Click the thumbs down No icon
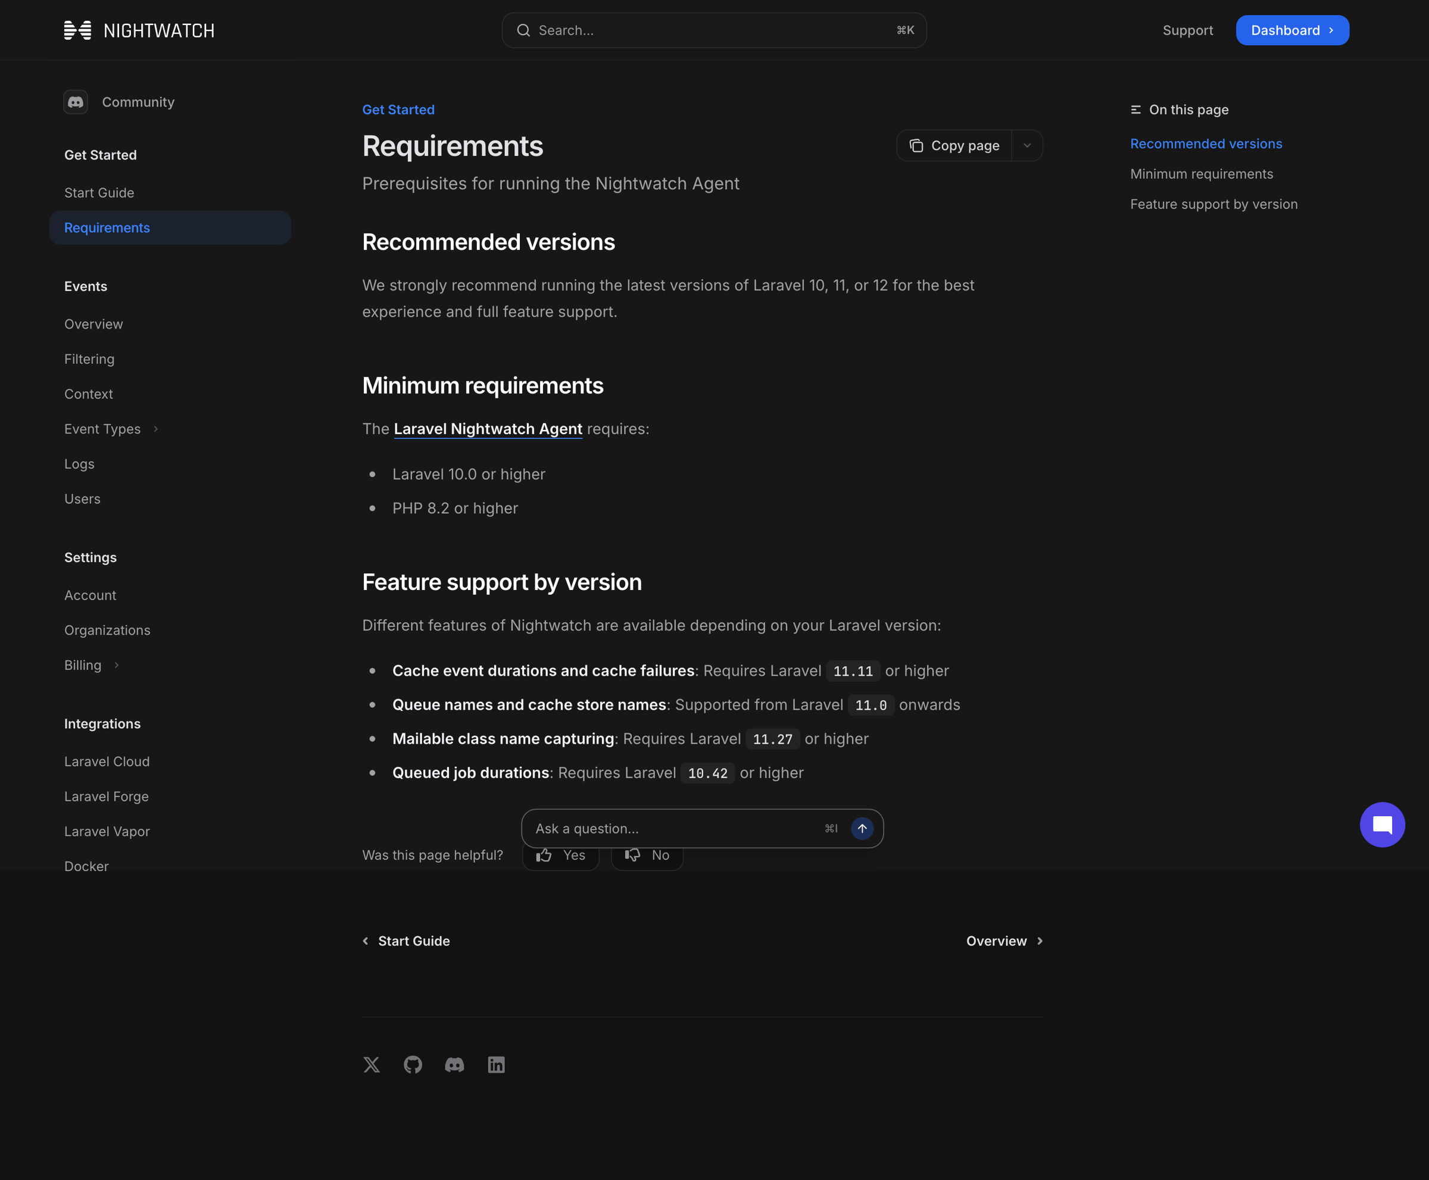1429x1180 pixels. point(632,855)
